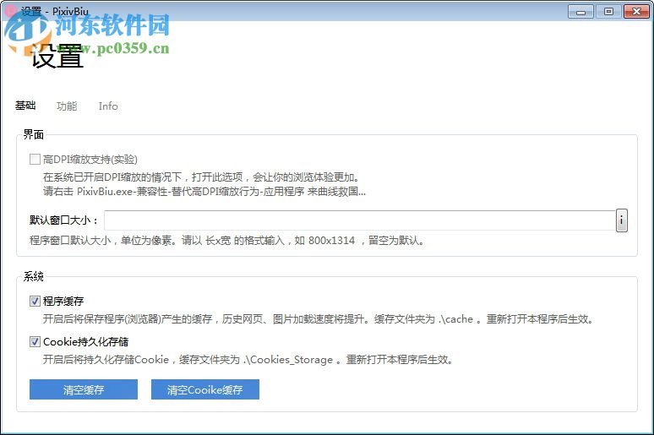Toggle Cookie持久化存储 checkbox
This screenshot has height=435, width=654.
35,342
